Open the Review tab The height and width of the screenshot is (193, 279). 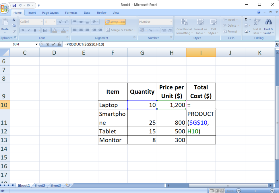(102, 13)
